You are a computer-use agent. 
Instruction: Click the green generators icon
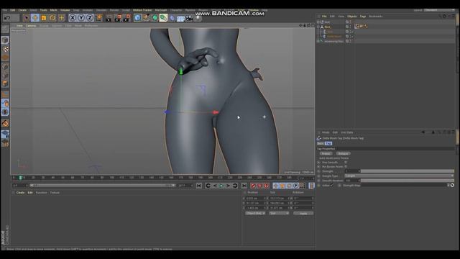tap(155, 18)
